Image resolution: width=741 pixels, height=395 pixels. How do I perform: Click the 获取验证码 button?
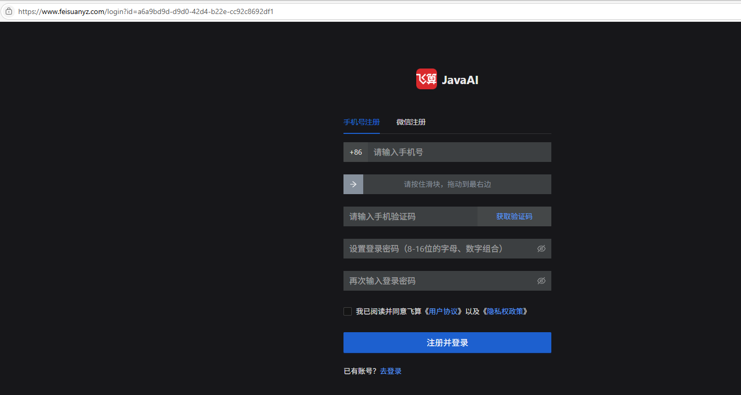click(x=514, y=216)
